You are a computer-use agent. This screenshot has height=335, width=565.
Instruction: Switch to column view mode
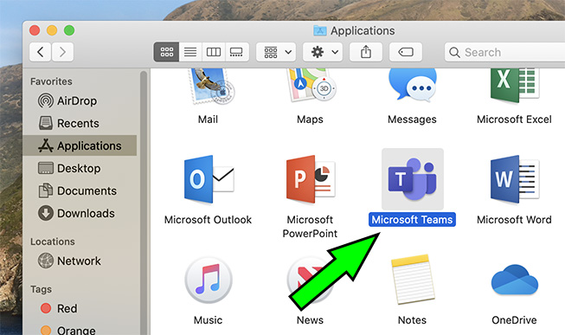[x=214, y=52]
